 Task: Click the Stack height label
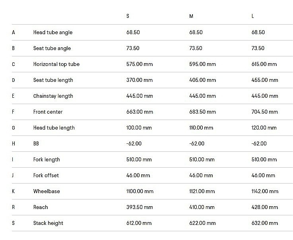tap(48, 223)
